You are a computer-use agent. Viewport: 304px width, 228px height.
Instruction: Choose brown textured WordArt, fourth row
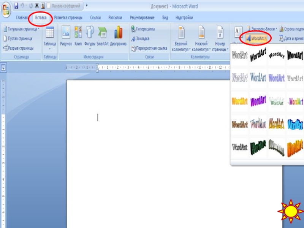tap(240, 124)
